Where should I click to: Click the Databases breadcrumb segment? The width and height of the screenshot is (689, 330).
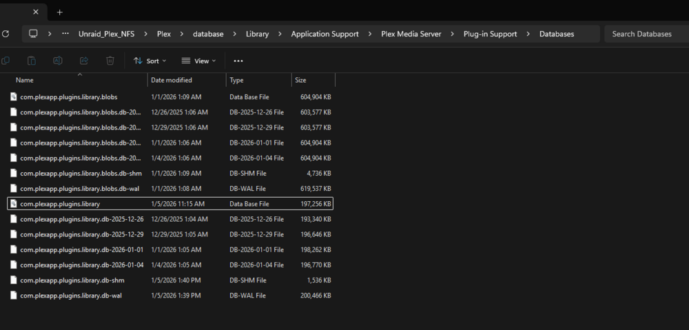tap(557, 34)
